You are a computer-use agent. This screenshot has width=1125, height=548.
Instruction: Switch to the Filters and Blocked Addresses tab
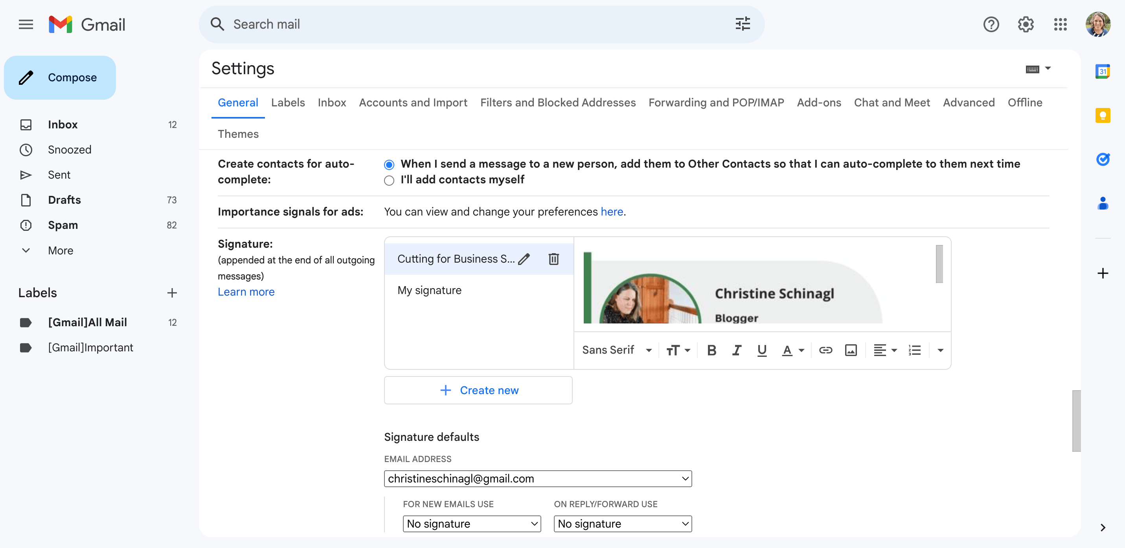pos(558,102)
